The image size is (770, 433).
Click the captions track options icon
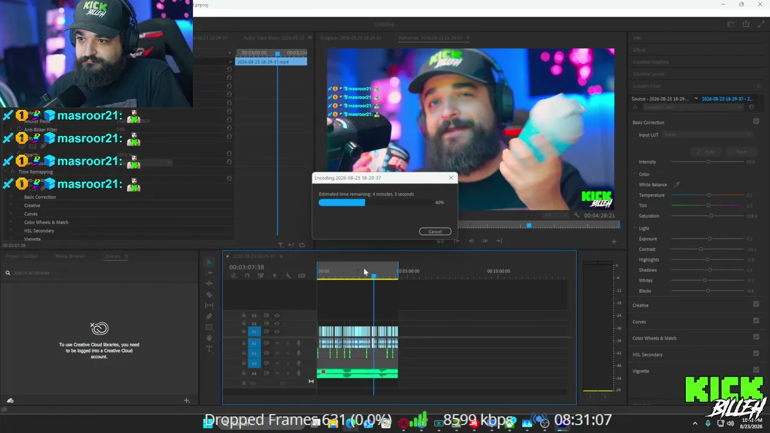coord(302,275)
